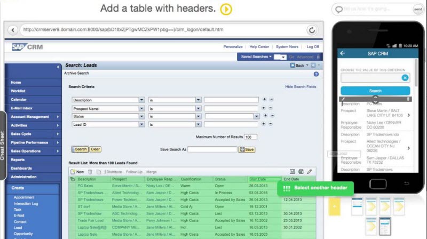Image resolution: width=427 pixels, height=239 pixels.
Task: Click in the Save Search As field
Action: click(212, 149)
